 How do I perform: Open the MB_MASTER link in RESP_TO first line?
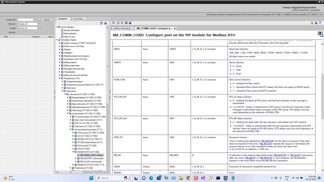267,141
